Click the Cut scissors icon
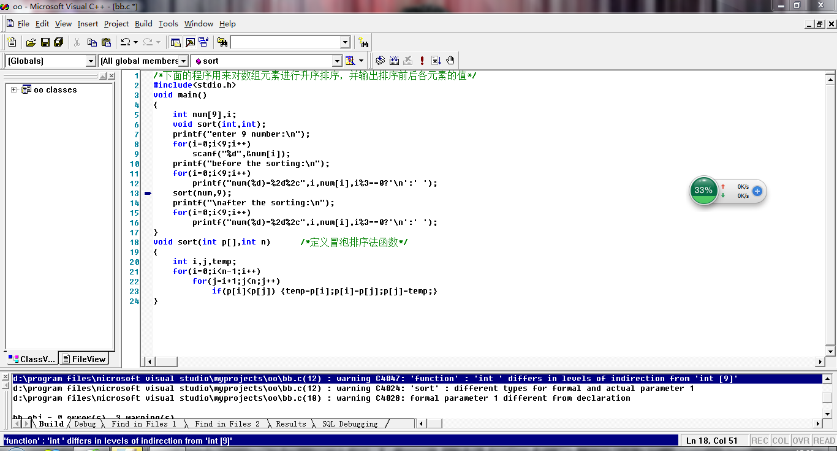This screenshot has width=837, height=451. [x=77, y=42]
